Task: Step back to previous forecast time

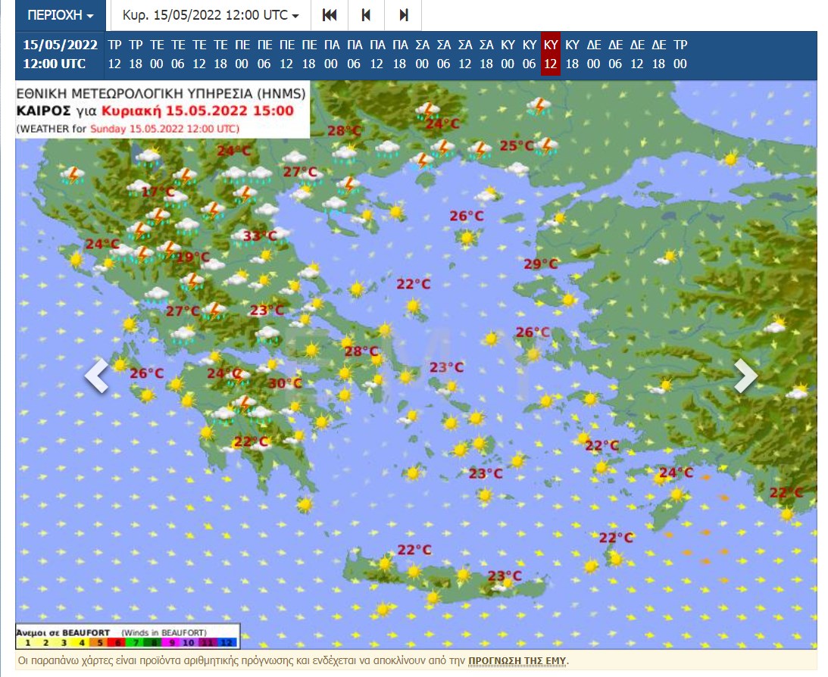Action: 367,15
